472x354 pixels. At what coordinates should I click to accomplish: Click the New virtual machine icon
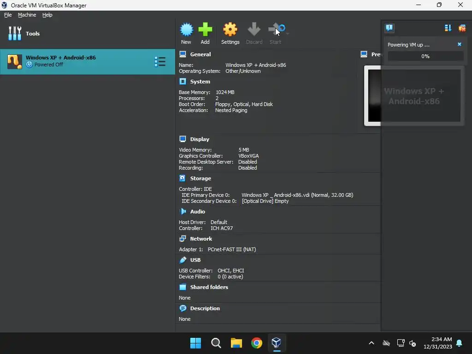[x=186, y=29]
